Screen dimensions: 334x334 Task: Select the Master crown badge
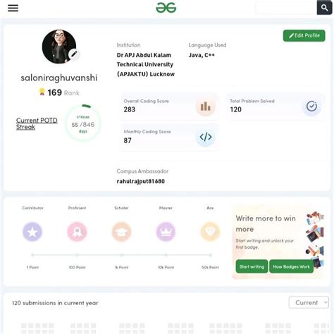(166, 232)
